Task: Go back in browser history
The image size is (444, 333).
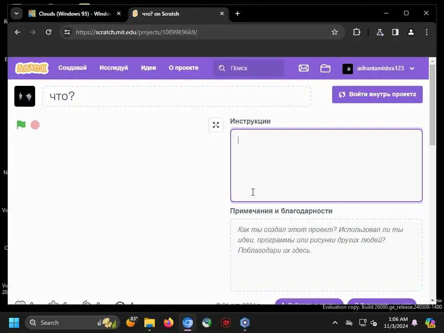Action: point(17,32)
